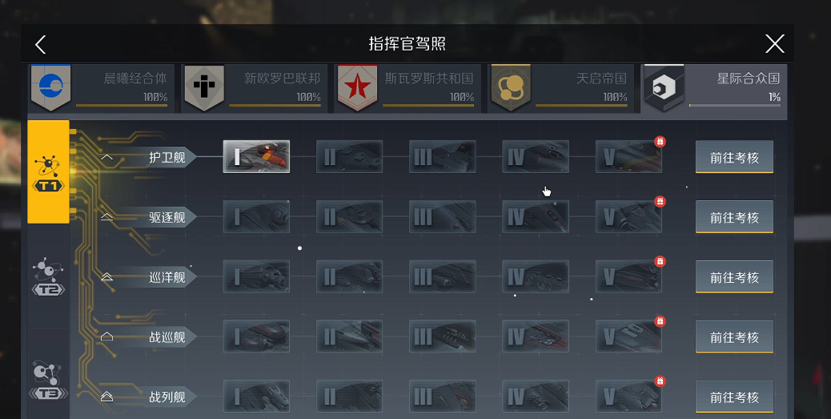Click 前往考核 for 护卫舰

[734, 157]
